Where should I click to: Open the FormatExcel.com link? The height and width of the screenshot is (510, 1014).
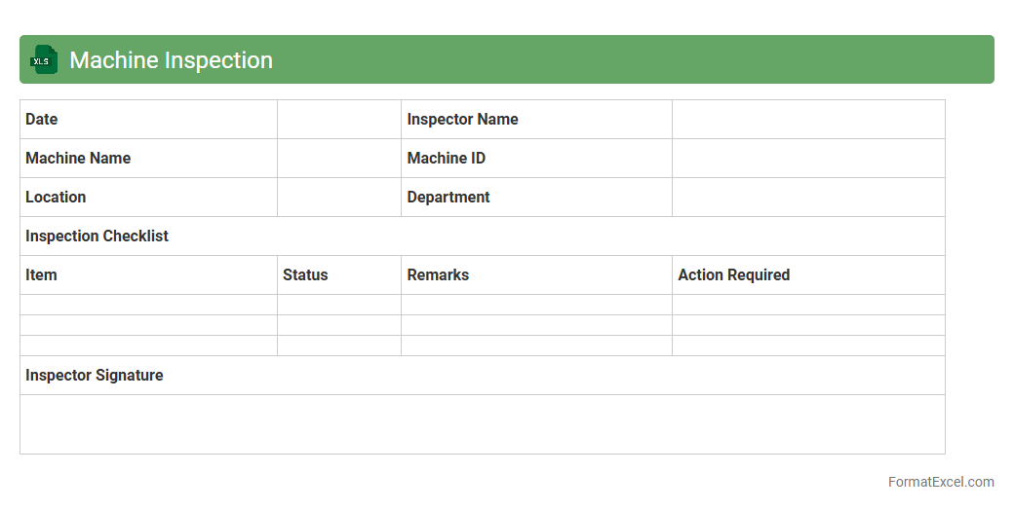pyautogui.click(x=941, y=482)
